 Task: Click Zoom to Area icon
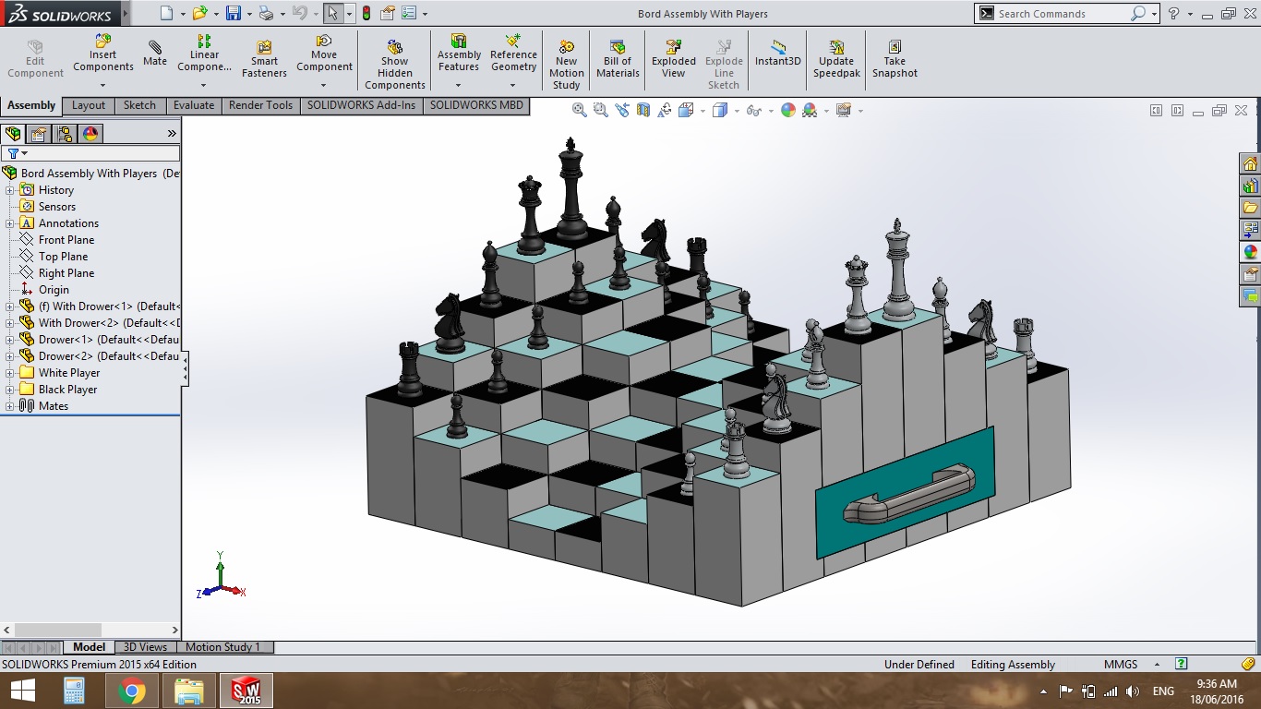[601, 110]
